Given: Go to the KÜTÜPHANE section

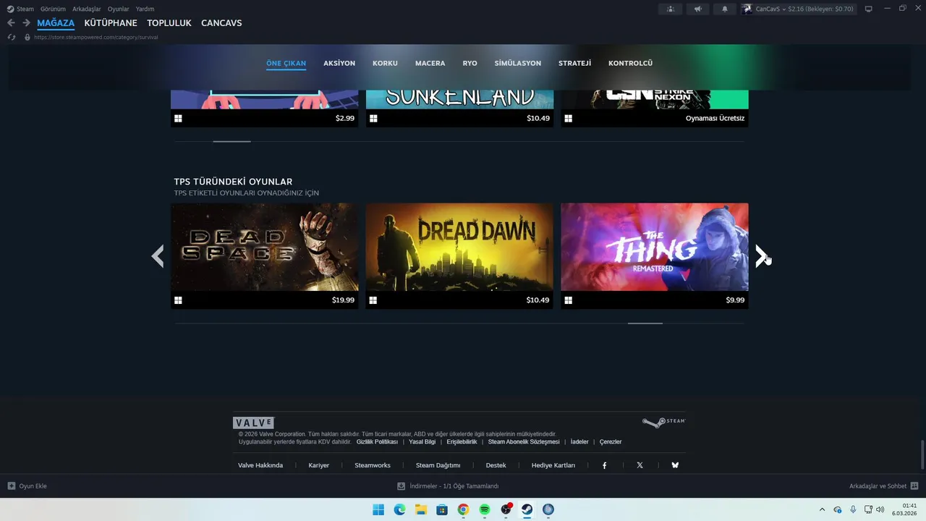Looking at the screenshot, I should tap(111, 23).
